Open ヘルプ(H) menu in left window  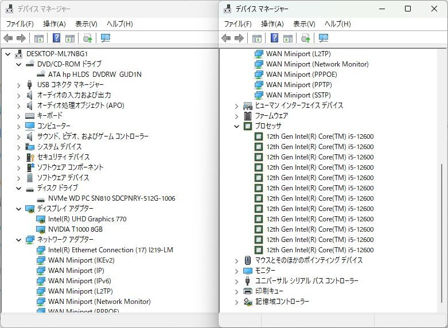coord(120,24)
